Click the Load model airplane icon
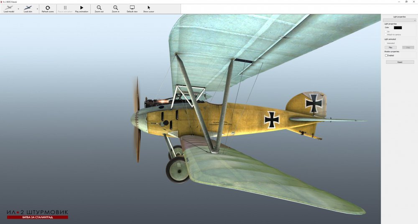 pyautogui.click(x=9, y=8)
